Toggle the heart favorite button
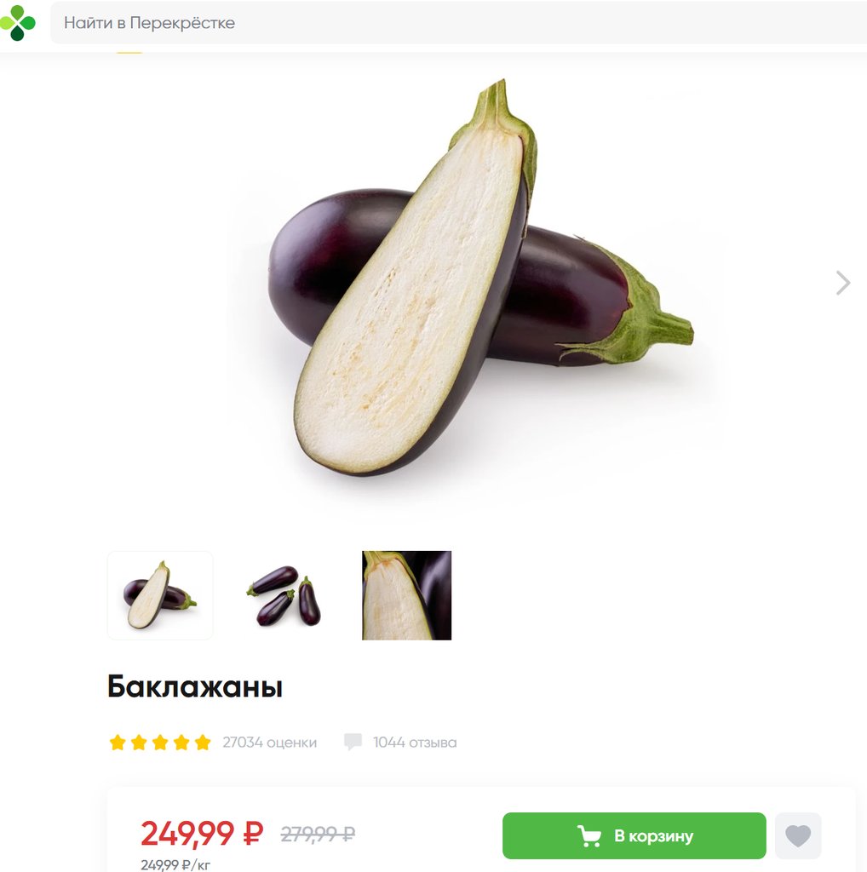 pos(798,835)
